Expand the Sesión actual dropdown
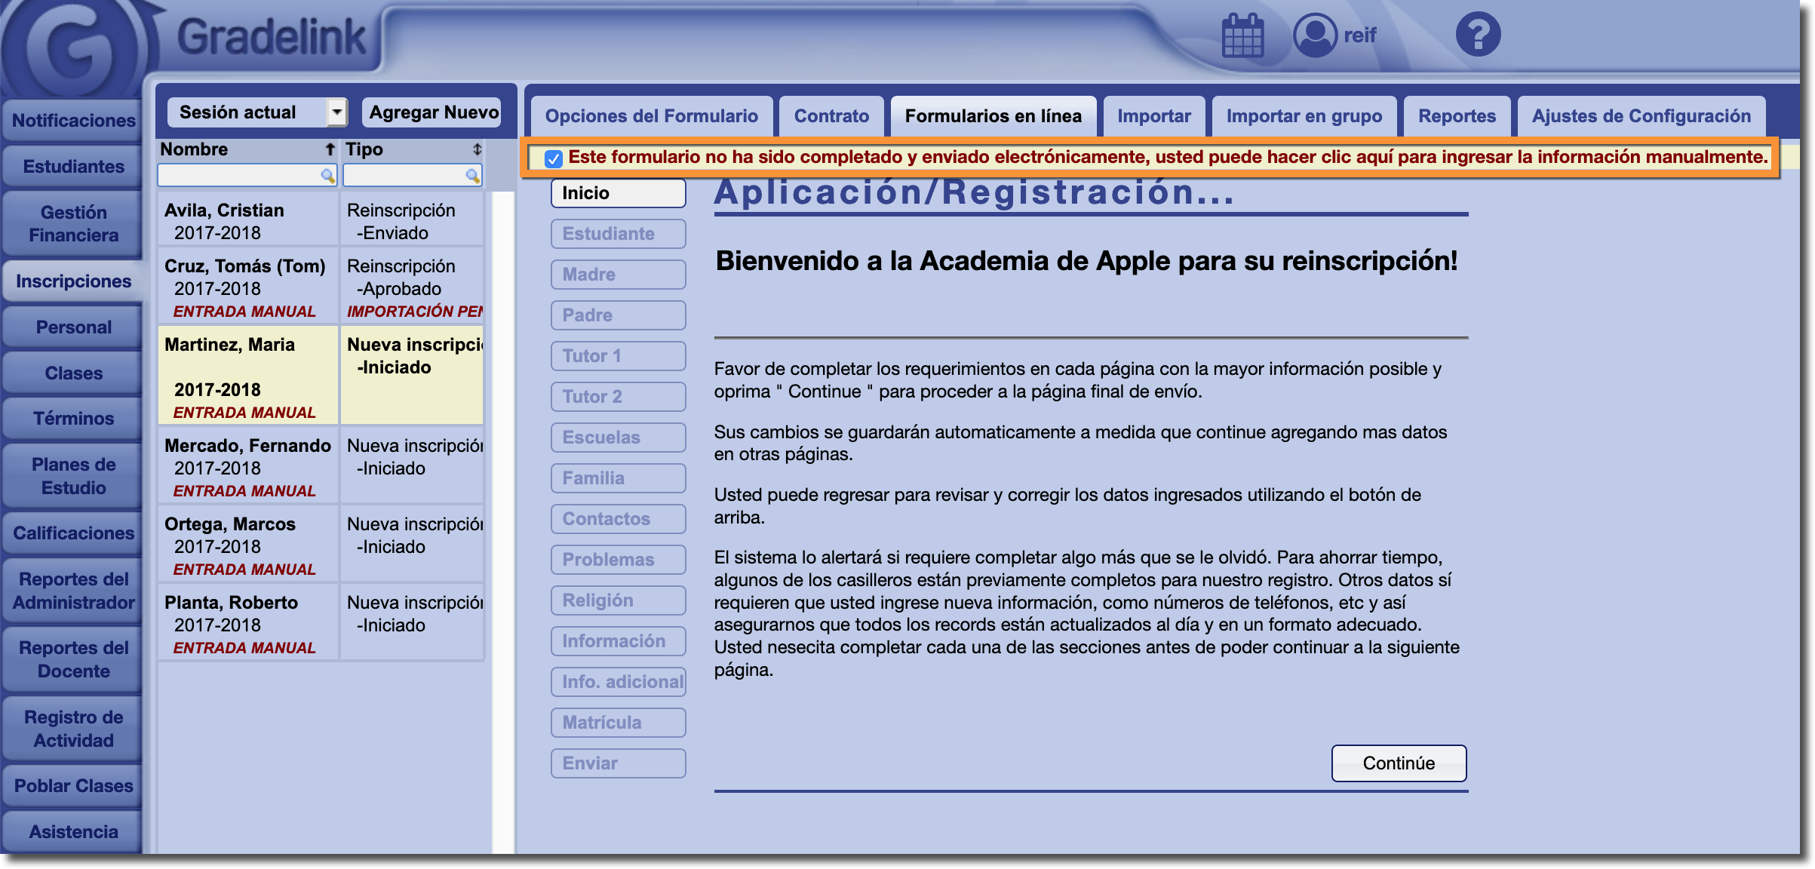The height and width of the screenshot is (869, 1815). pos(336,112)
